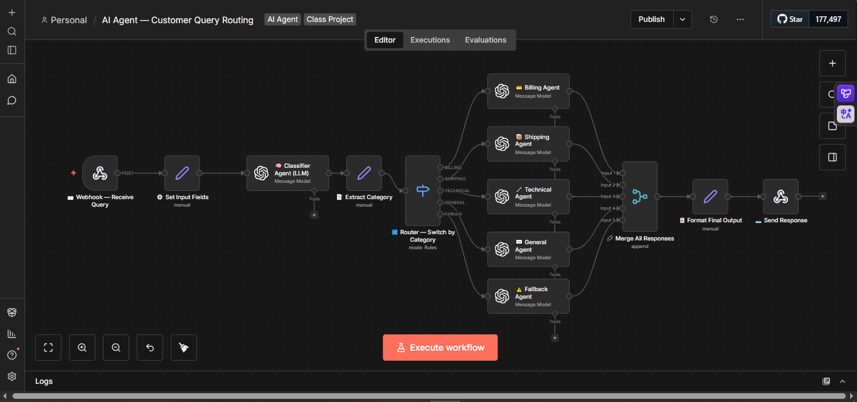Select the Shipping Agent node
The image size is (857, 402).
[528, 144]
